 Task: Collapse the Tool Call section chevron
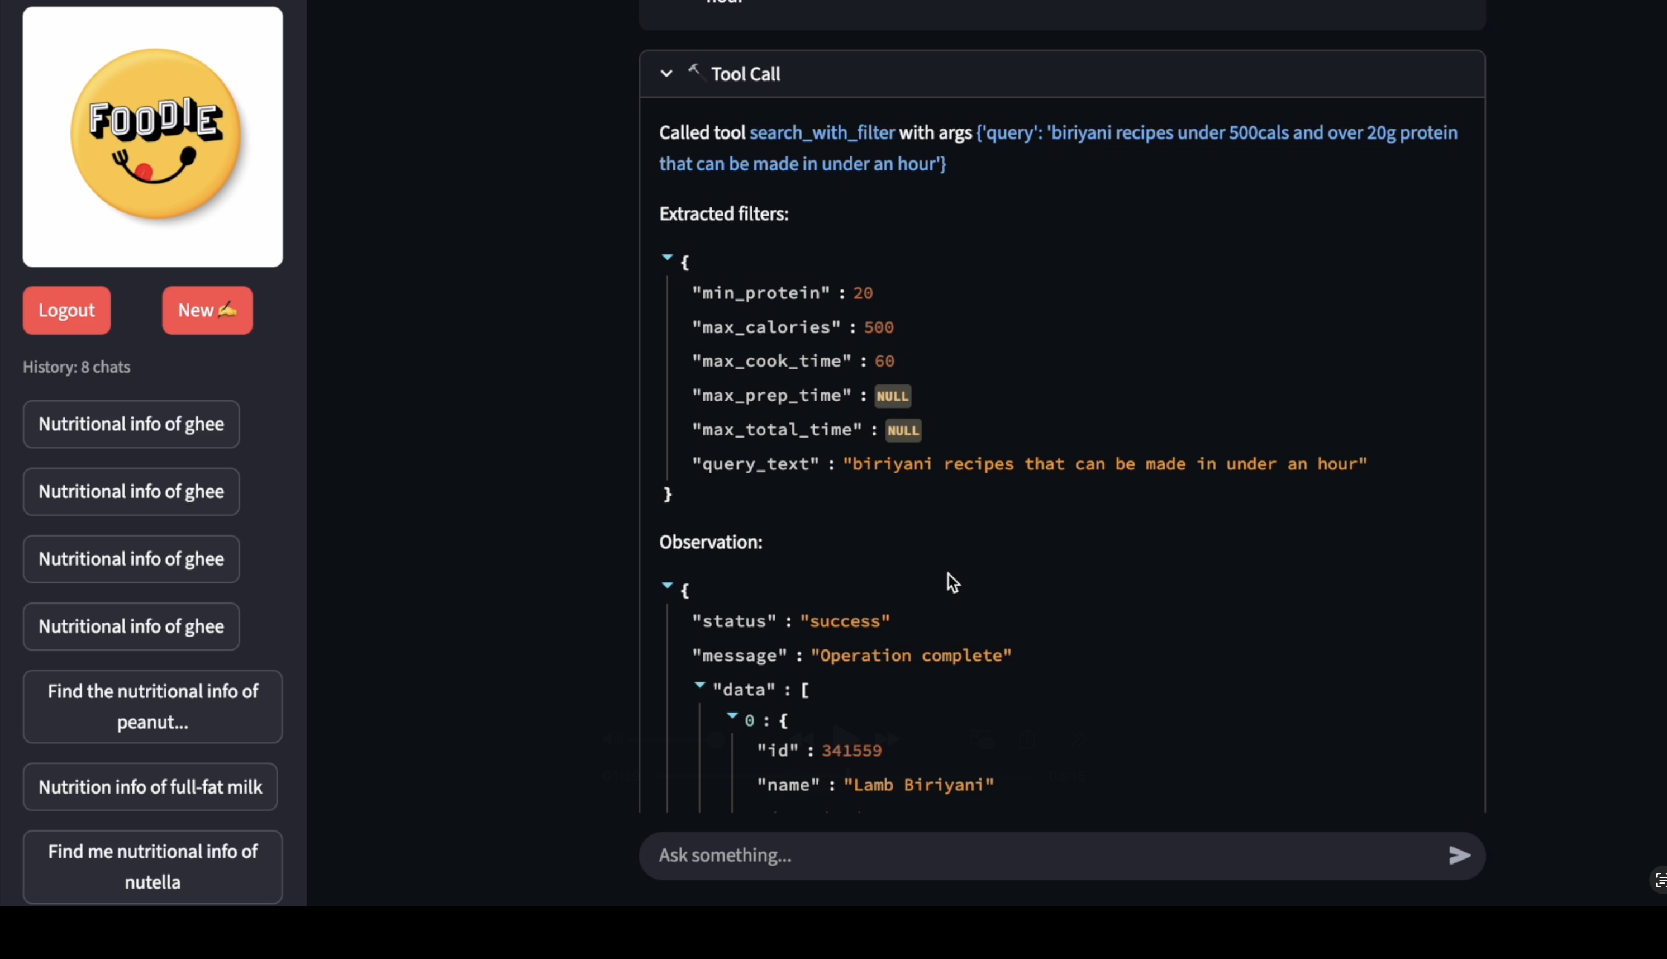[666, 73]
